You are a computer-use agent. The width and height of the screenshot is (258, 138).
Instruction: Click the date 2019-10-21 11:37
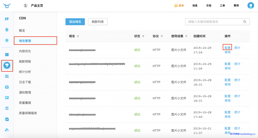click(202, 131)
